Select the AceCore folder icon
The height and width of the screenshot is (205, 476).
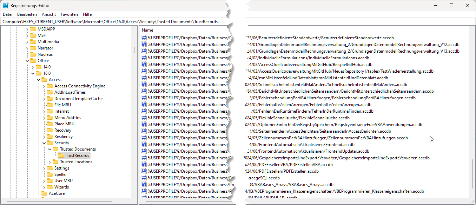pos(44,193)
